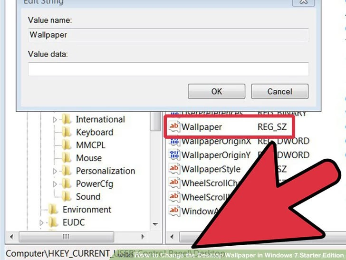
Task: Select the PowerCfg folder icon
Action: point(67,183)
